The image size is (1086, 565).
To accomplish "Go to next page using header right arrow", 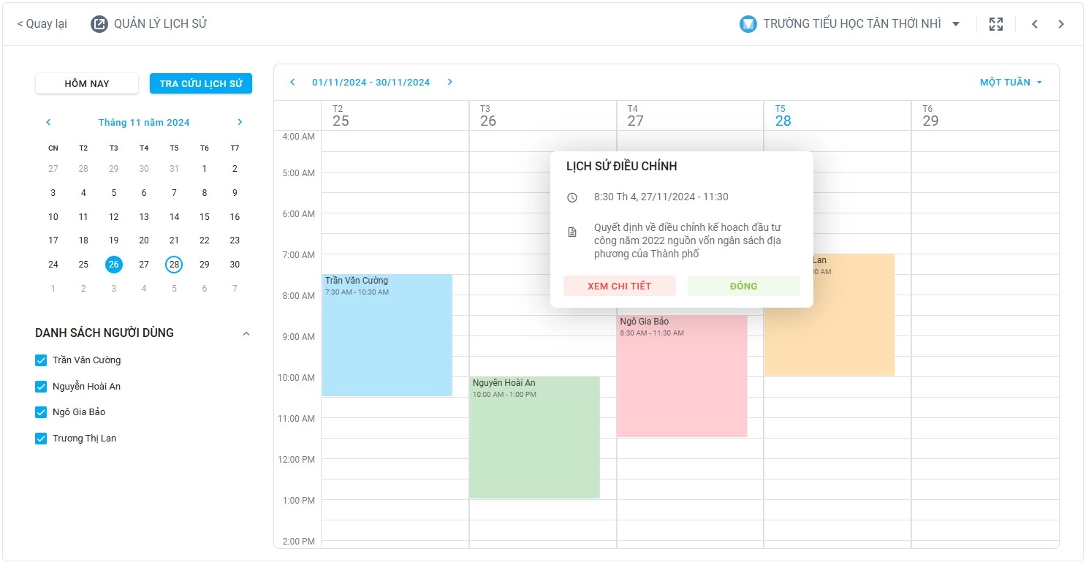I will [x=1061, y=24].
